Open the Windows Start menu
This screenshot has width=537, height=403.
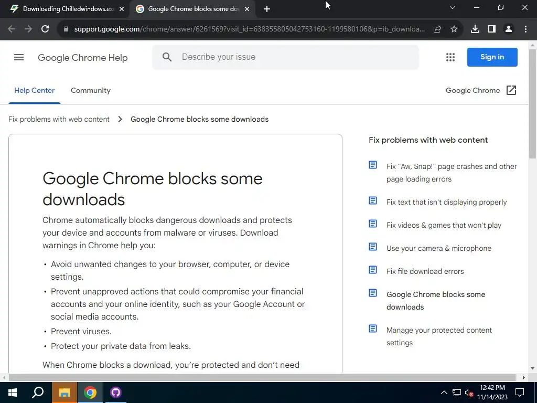(x=13, y=393)
